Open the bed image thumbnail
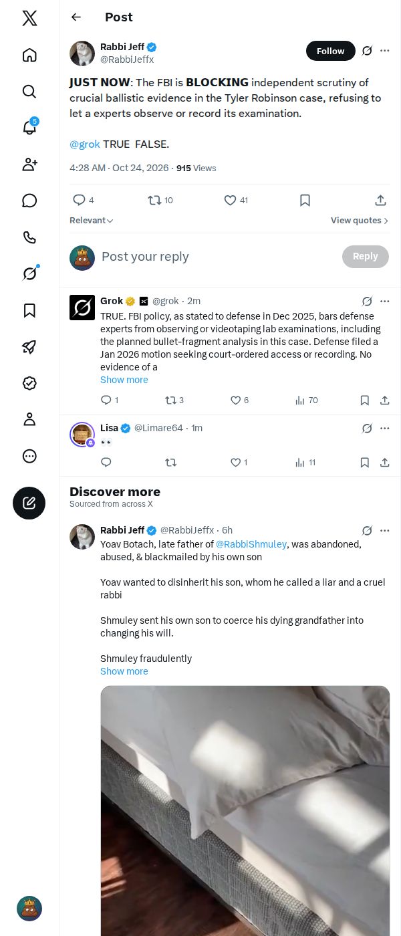The width and height of the screenshot is (401, 936). (x=245, y=810)
